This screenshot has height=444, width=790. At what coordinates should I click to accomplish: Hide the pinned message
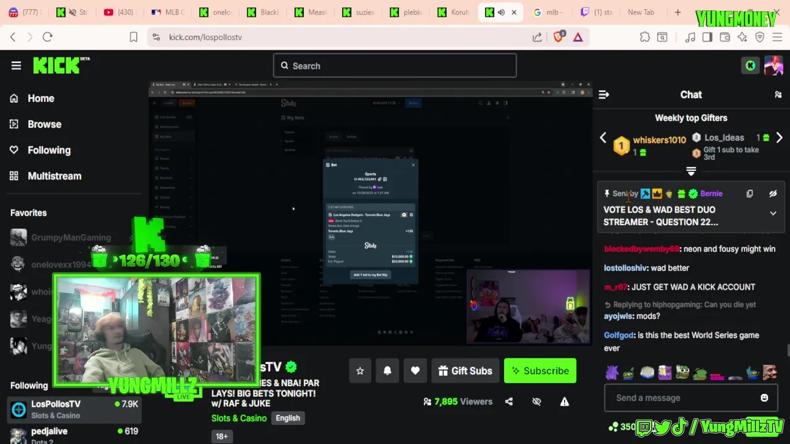pos(773,194)
